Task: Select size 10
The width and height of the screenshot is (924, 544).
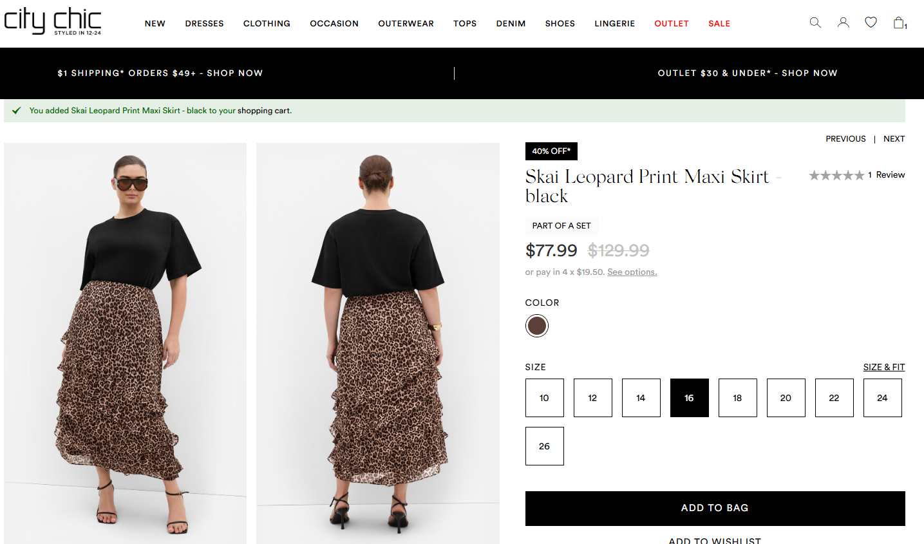Action: click(544, 398)
